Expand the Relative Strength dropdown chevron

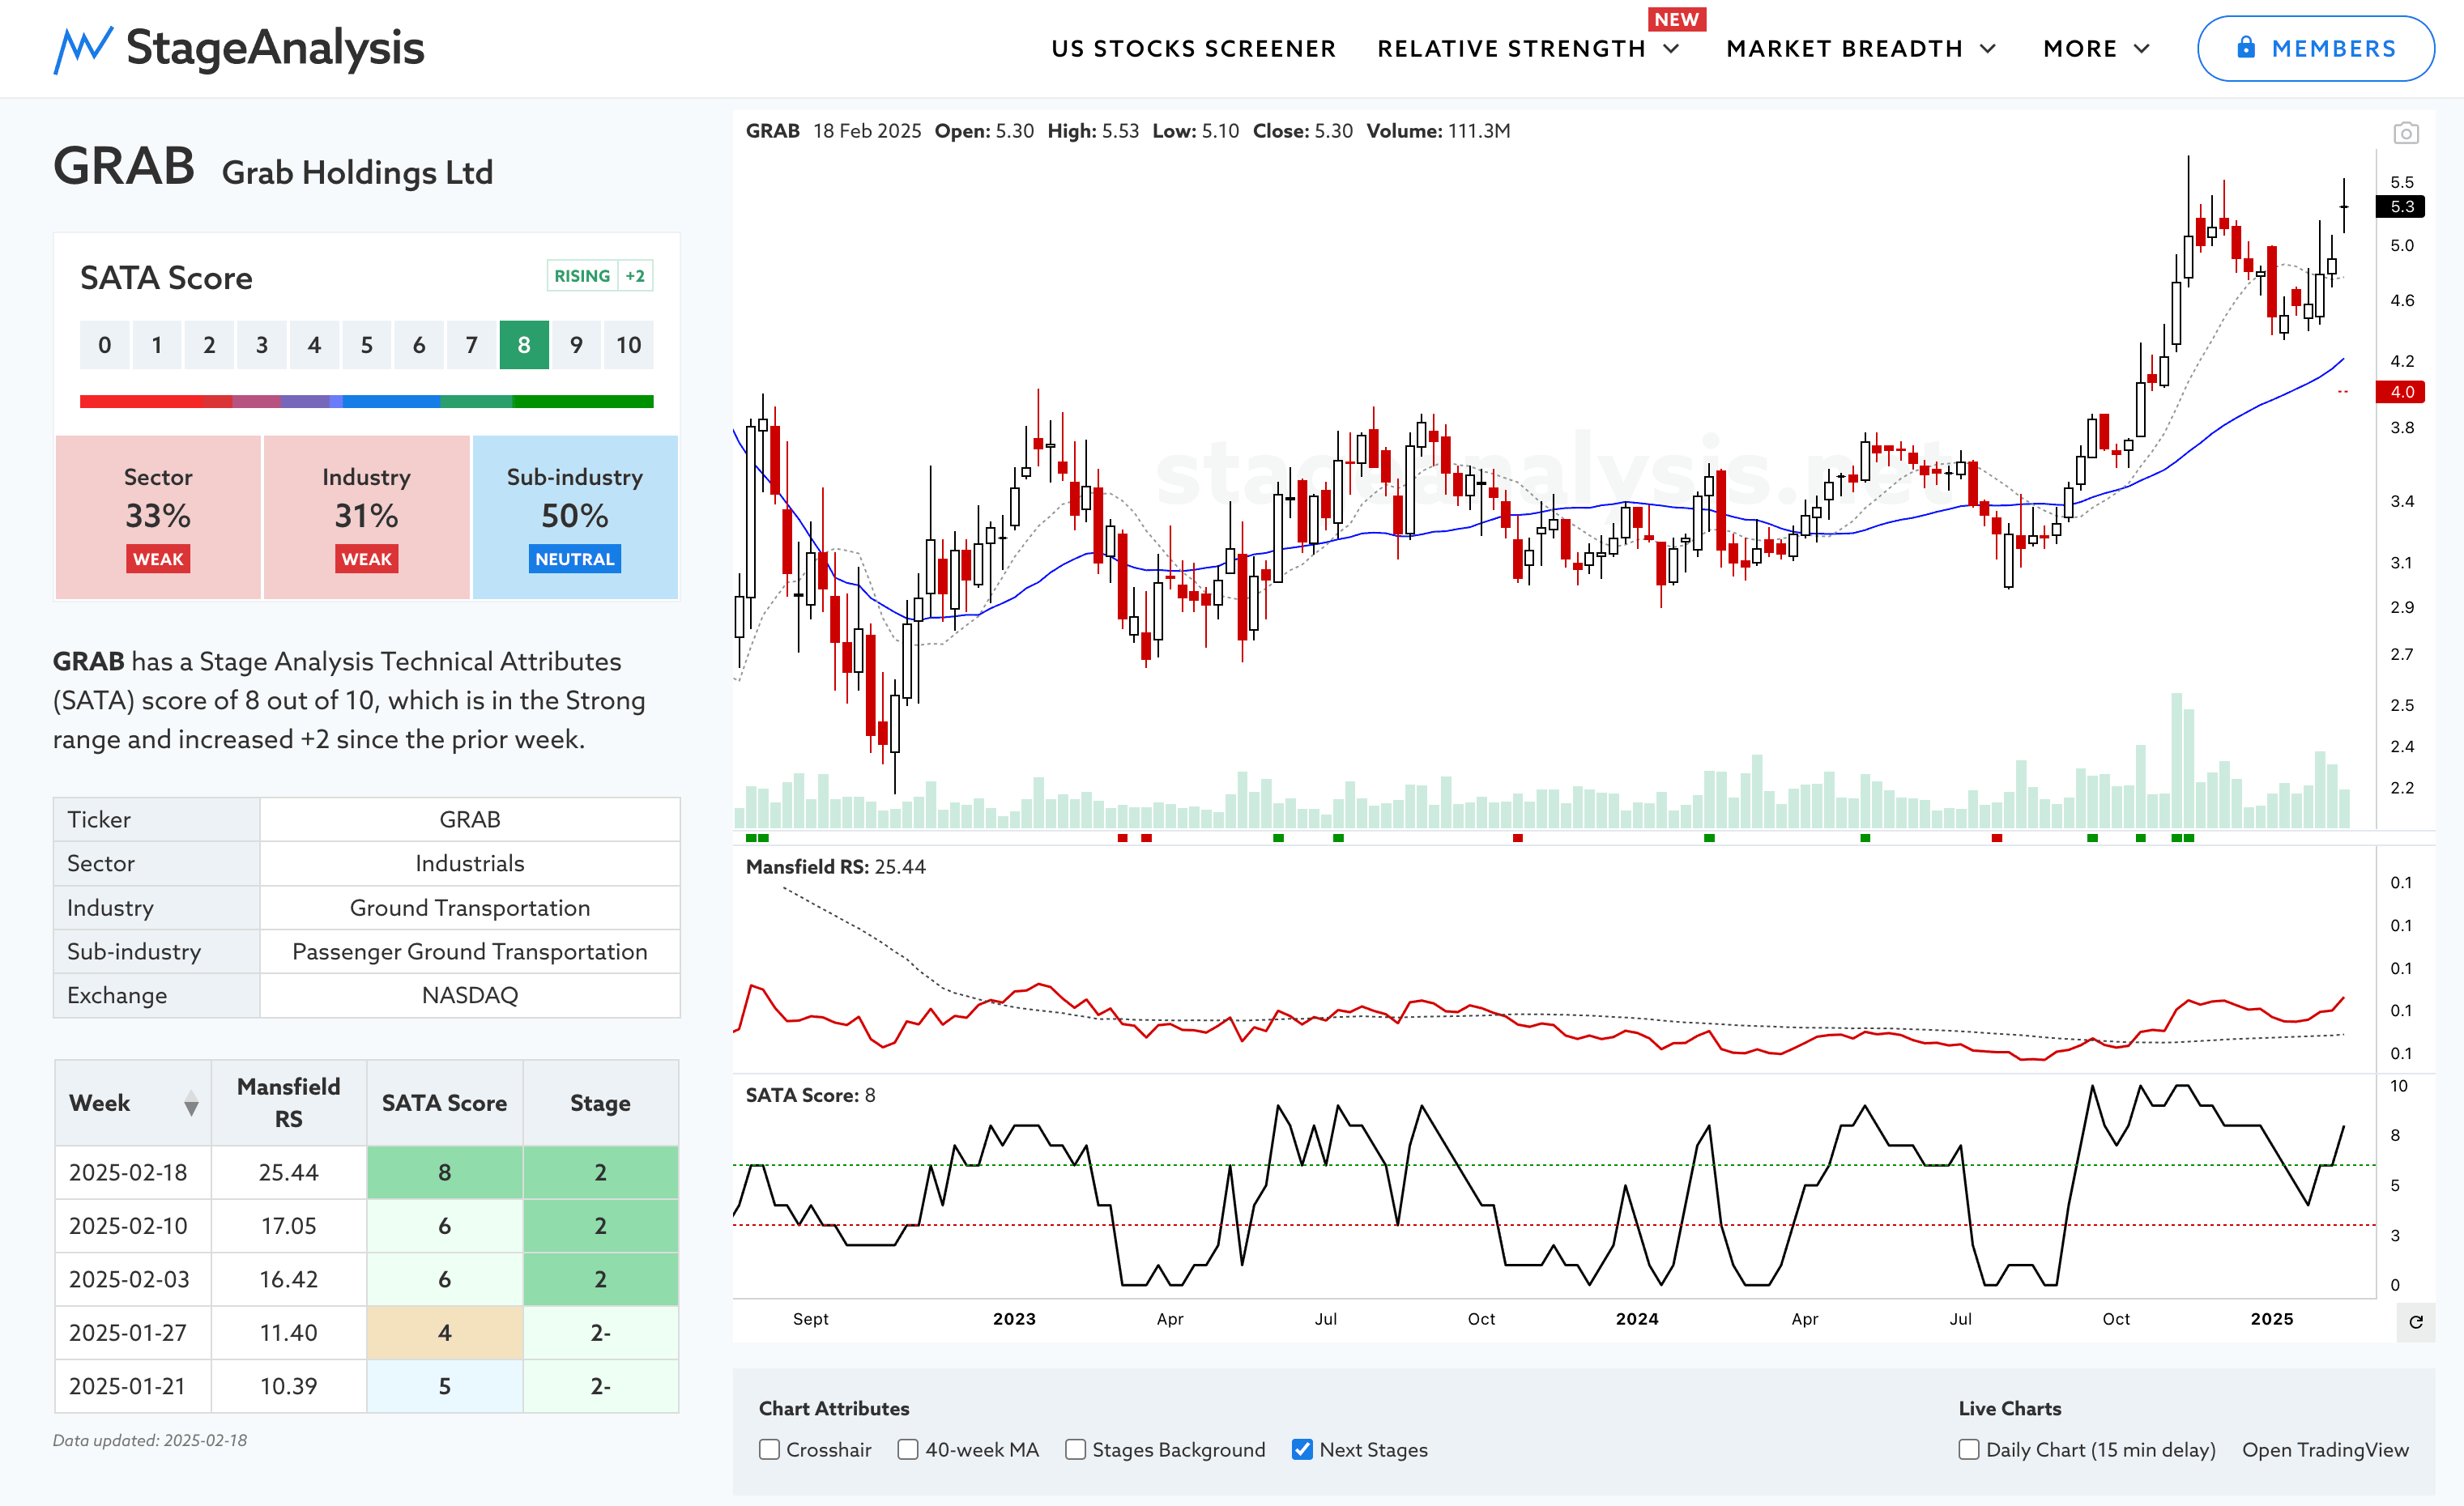coord(1671,49)
